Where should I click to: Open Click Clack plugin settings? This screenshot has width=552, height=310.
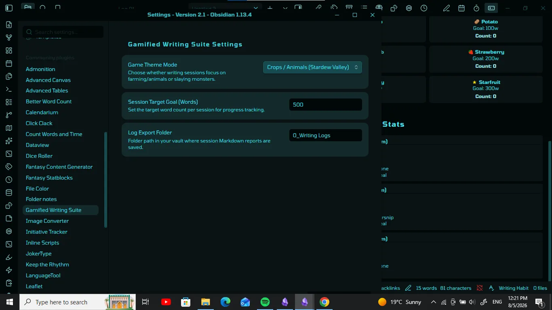(x=39, y=123)
